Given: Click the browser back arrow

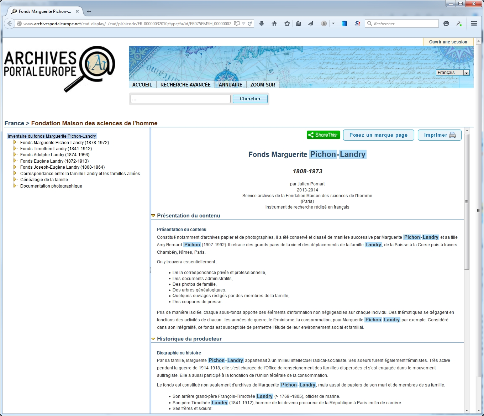Looking at the screenshot, I should click(10, 23).
